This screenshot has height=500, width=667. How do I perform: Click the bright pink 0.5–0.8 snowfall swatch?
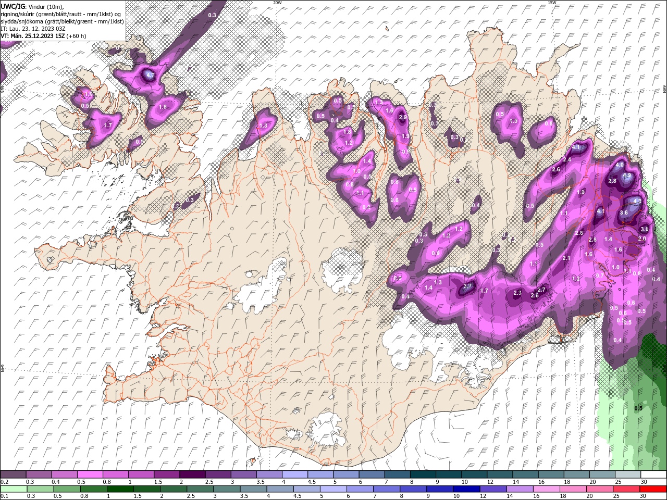coord(90,474)
